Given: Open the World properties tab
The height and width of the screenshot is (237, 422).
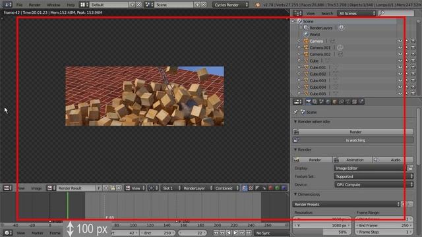Looking at the screenshot, I should tap(328, 102).
